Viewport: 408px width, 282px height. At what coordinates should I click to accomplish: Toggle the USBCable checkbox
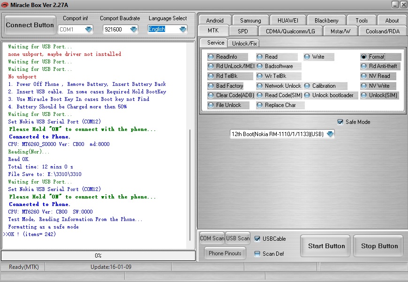pyautogui.click(x=257, y=239)
